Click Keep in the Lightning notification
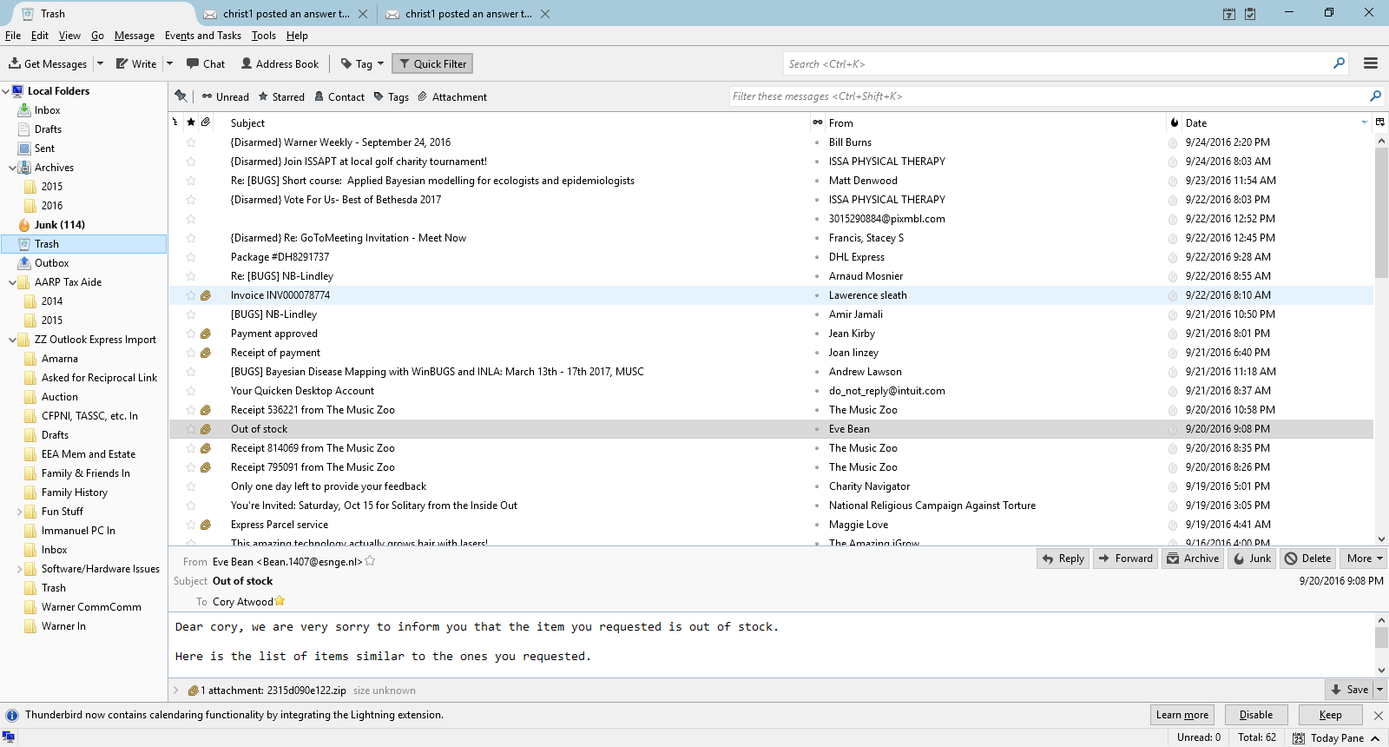 (1330, 715)
